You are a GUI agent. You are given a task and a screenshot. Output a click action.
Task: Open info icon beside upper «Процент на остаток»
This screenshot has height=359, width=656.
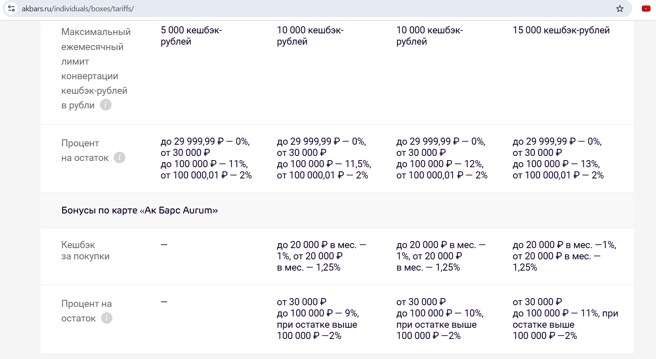pyautogui.click(x=120, y=158)
